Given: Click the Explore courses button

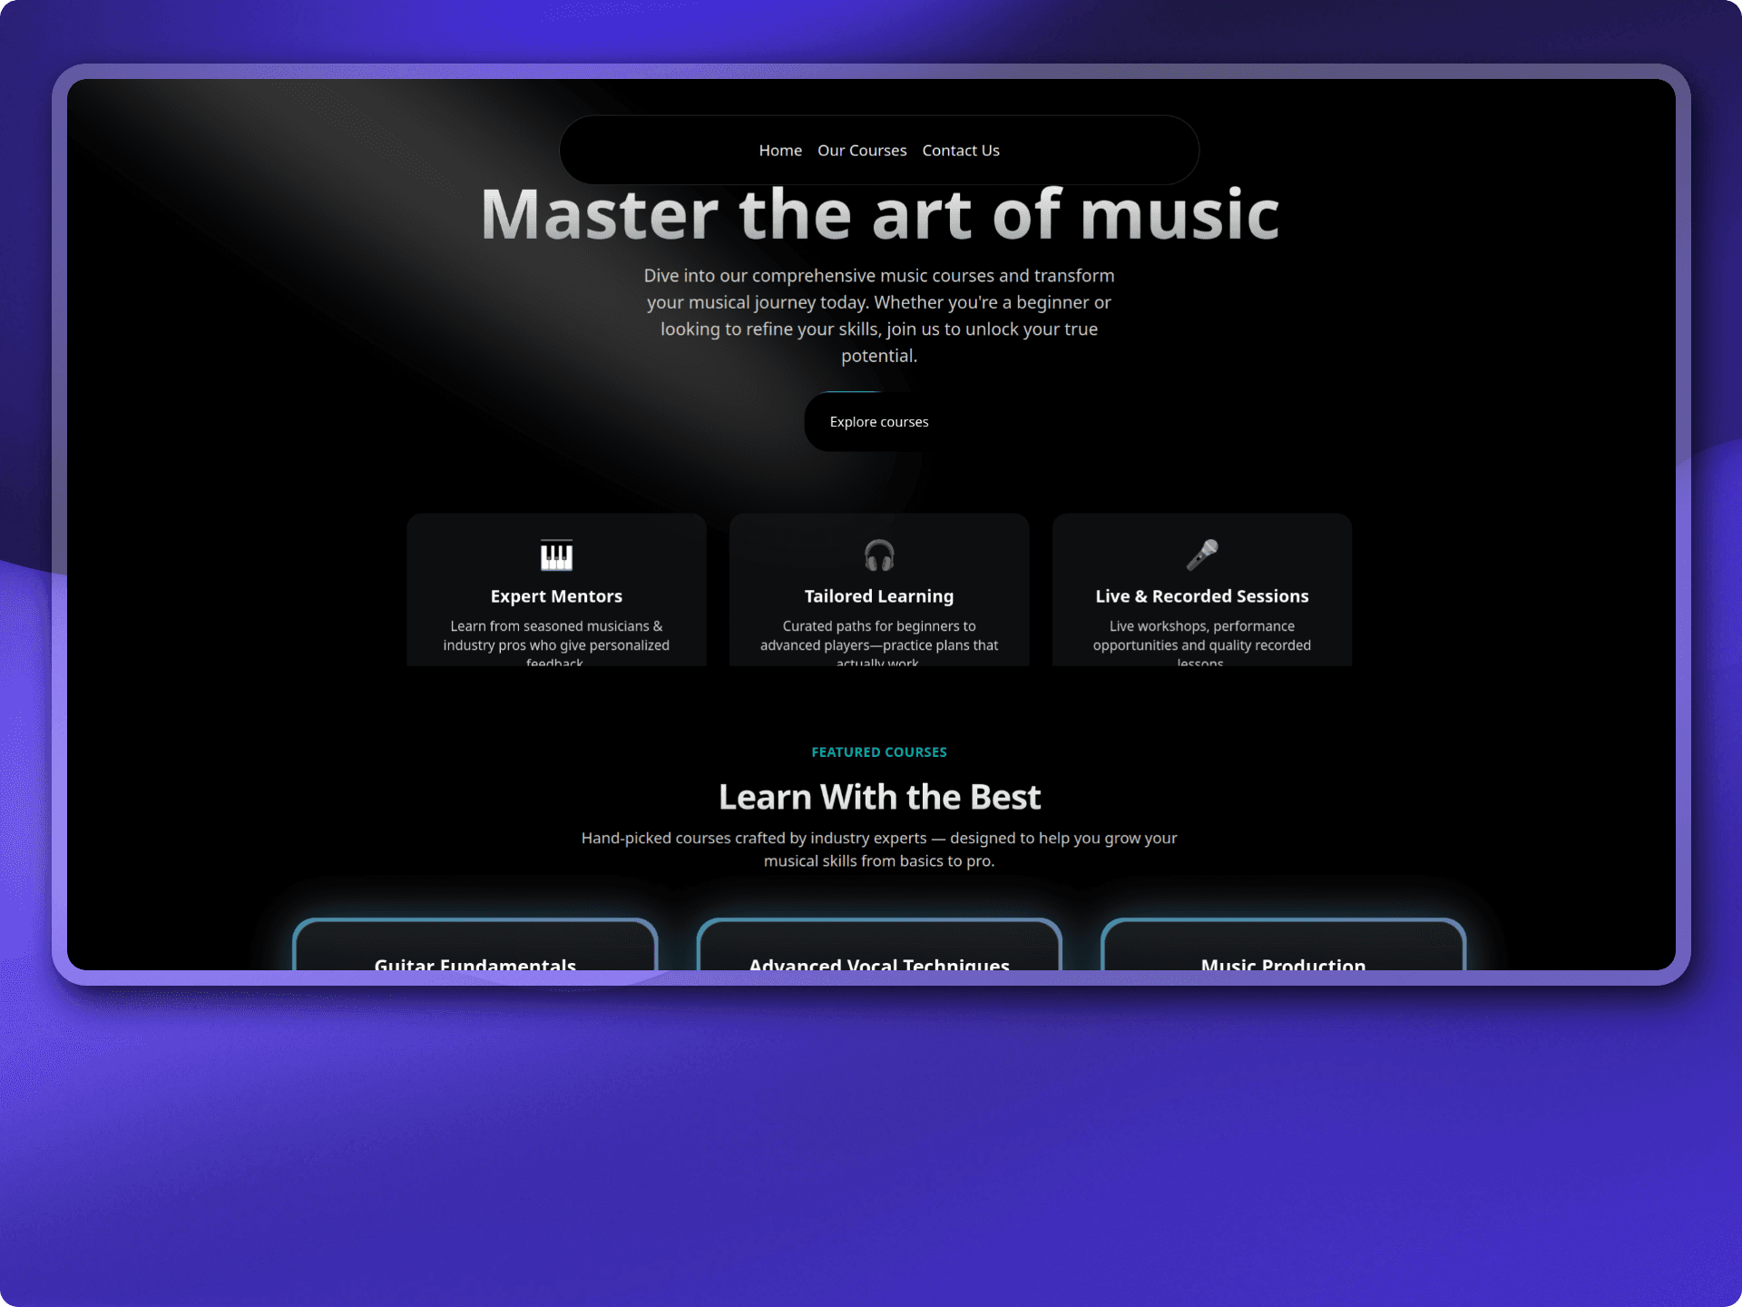Looking at the screenshot, I should coord(879,422).
